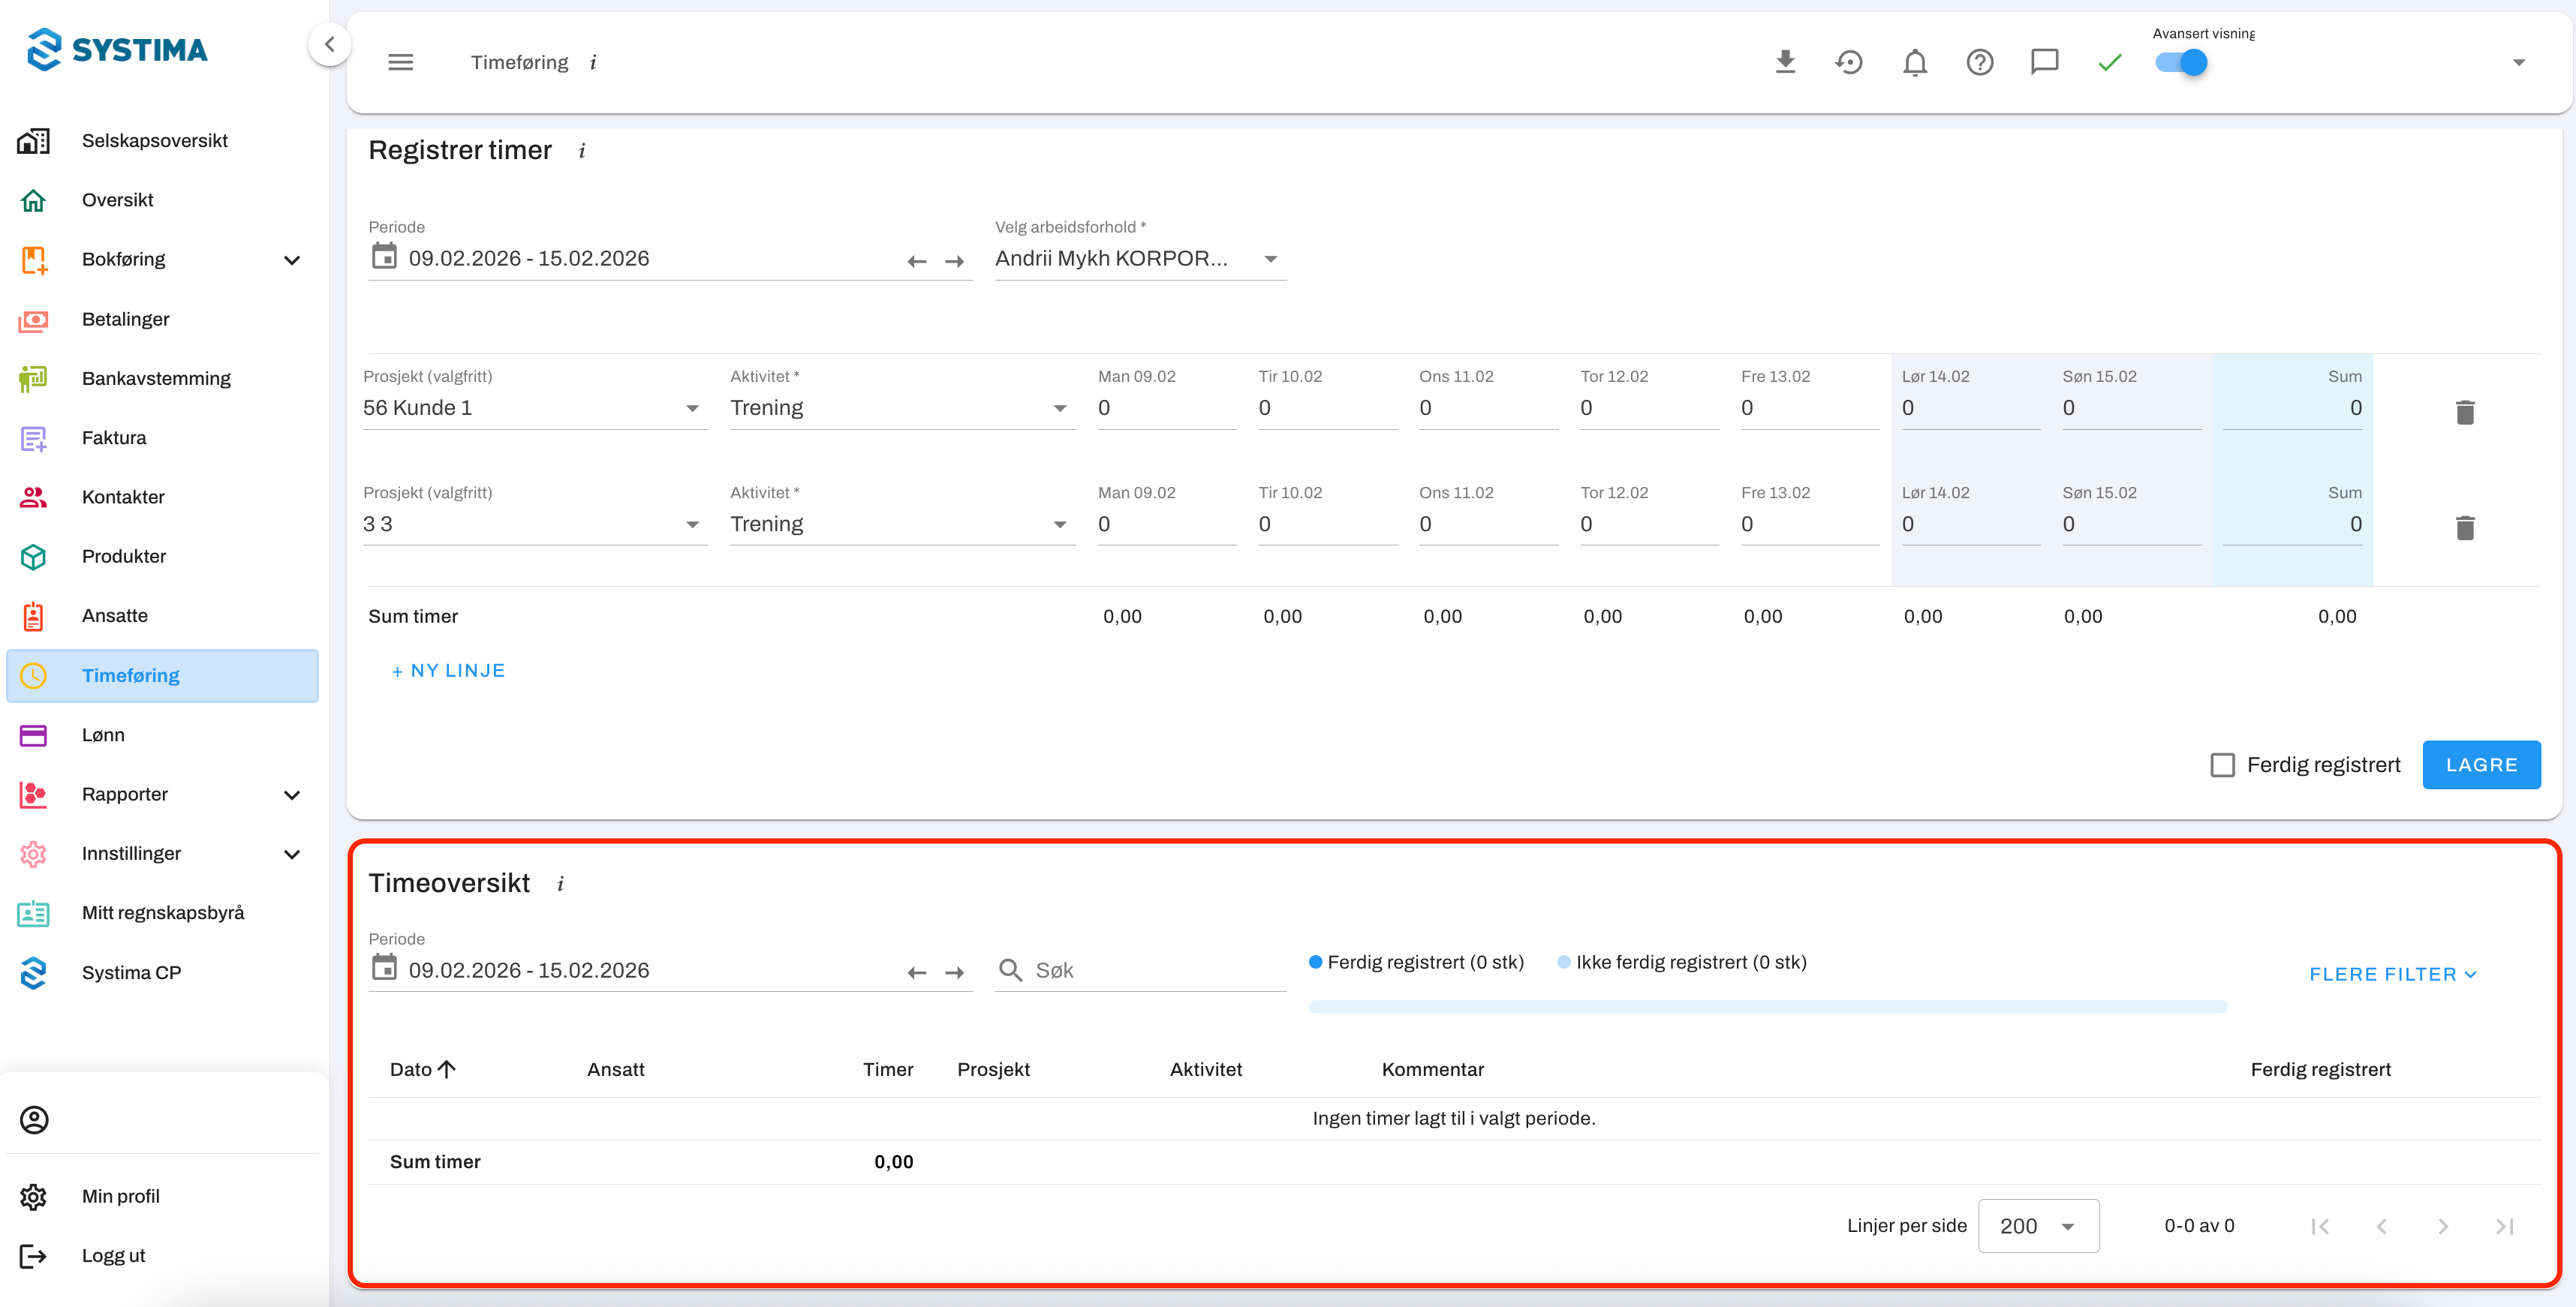Click the LAGRE button
Viewport: 2576px width, 1307px height.
pos(2480,765)
